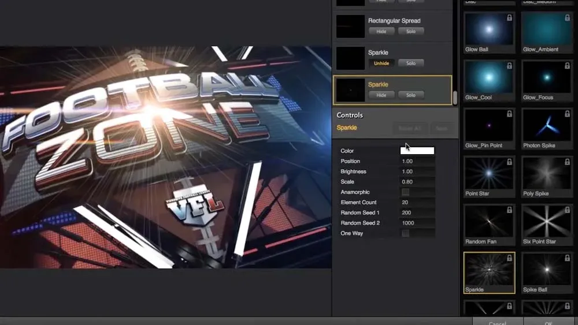Click lock icon on Glow Ball preset
578x325 pixels.
(509, 18)
